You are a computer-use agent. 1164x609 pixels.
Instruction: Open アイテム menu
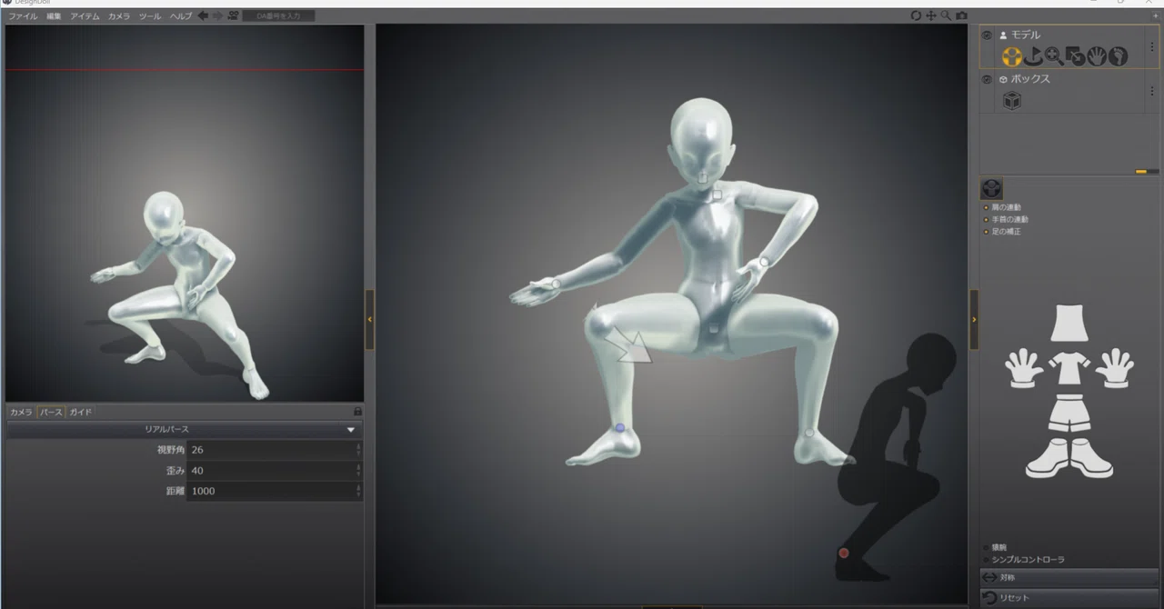click(85, 16)
